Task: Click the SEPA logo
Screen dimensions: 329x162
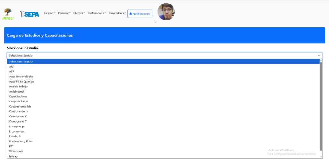Action: (x=29, y=14)
